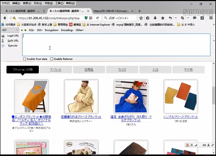Toggle the green HackBar status dot
This screenshot has width=216, height=156.
pyautogui.click(x=25, y=30)
